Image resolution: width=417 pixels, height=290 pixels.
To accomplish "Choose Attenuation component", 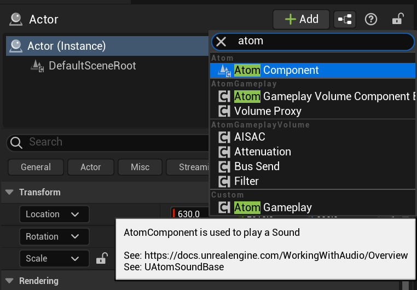I will point(312,152).
